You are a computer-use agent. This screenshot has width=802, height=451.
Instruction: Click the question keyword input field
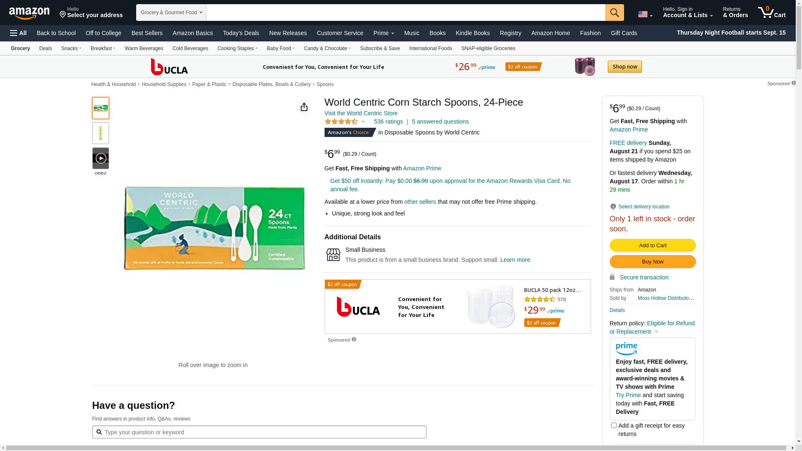(x=259, y=432)
